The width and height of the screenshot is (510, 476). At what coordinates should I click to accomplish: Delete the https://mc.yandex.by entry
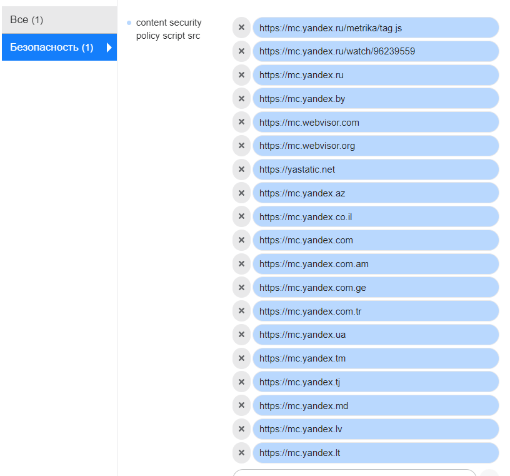pos(241,99)
